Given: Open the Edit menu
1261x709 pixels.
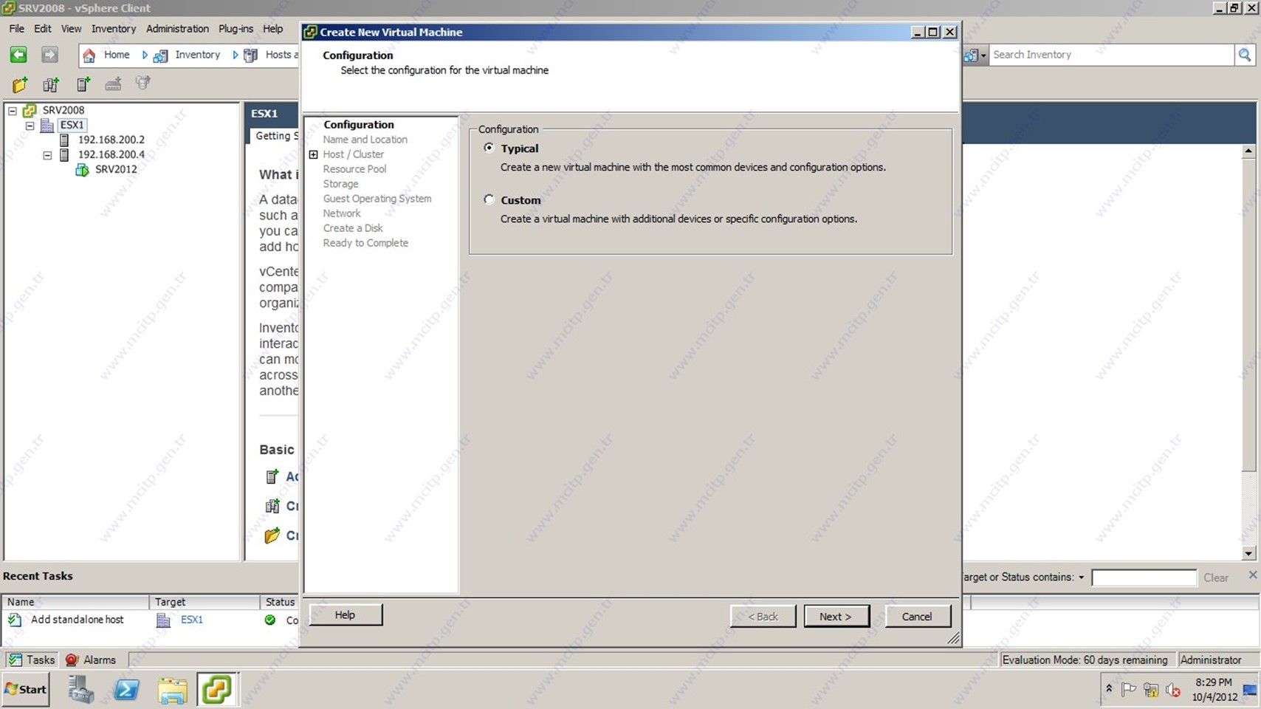Looking at the screenshot, I should pos(42,29).
